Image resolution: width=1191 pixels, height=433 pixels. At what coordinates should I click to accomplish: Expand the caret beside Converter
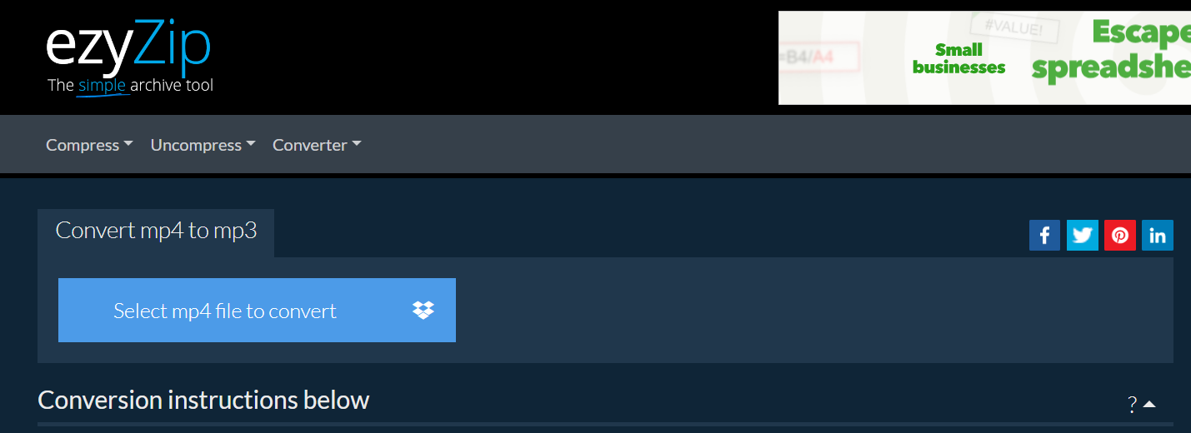click(x=357, y=144)
